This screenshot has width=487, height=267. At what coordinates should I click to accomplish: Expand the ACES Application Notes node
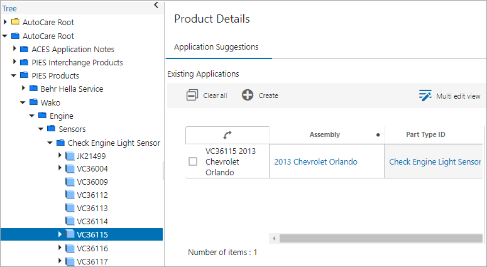click(x=15, y=49)
